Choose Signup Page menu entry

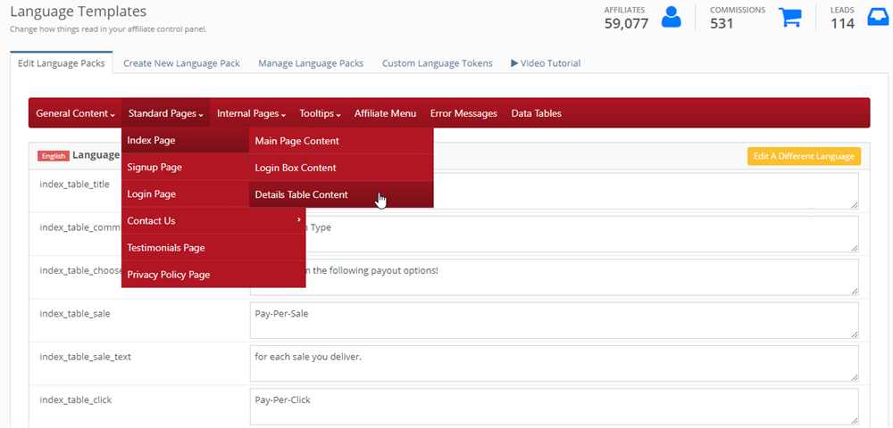pos(185,167)
